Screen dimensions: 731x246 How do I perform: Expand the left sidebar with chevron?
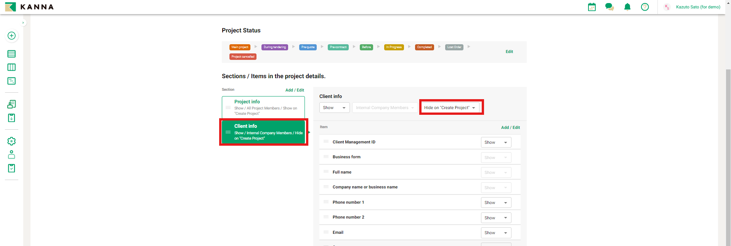pos(23,23)
